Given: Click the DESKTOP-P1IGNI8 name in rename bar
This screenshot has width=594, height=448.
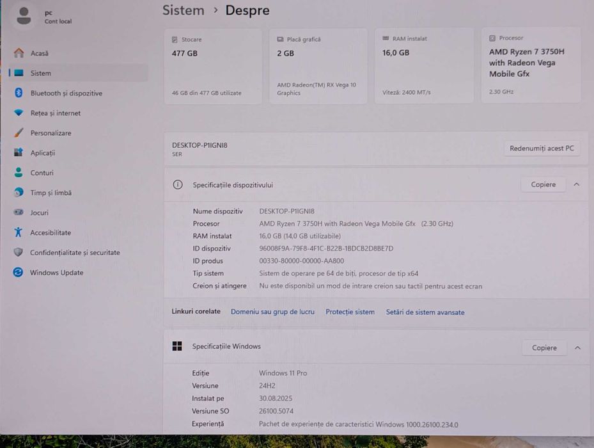Looking at the screenshot, I should [x=199, y=145].
